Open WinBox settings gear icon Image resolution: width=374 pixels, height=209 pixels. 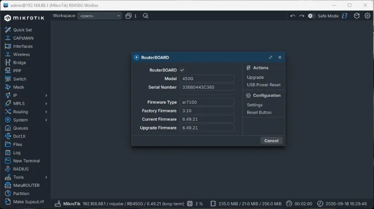tap(367, 16)
